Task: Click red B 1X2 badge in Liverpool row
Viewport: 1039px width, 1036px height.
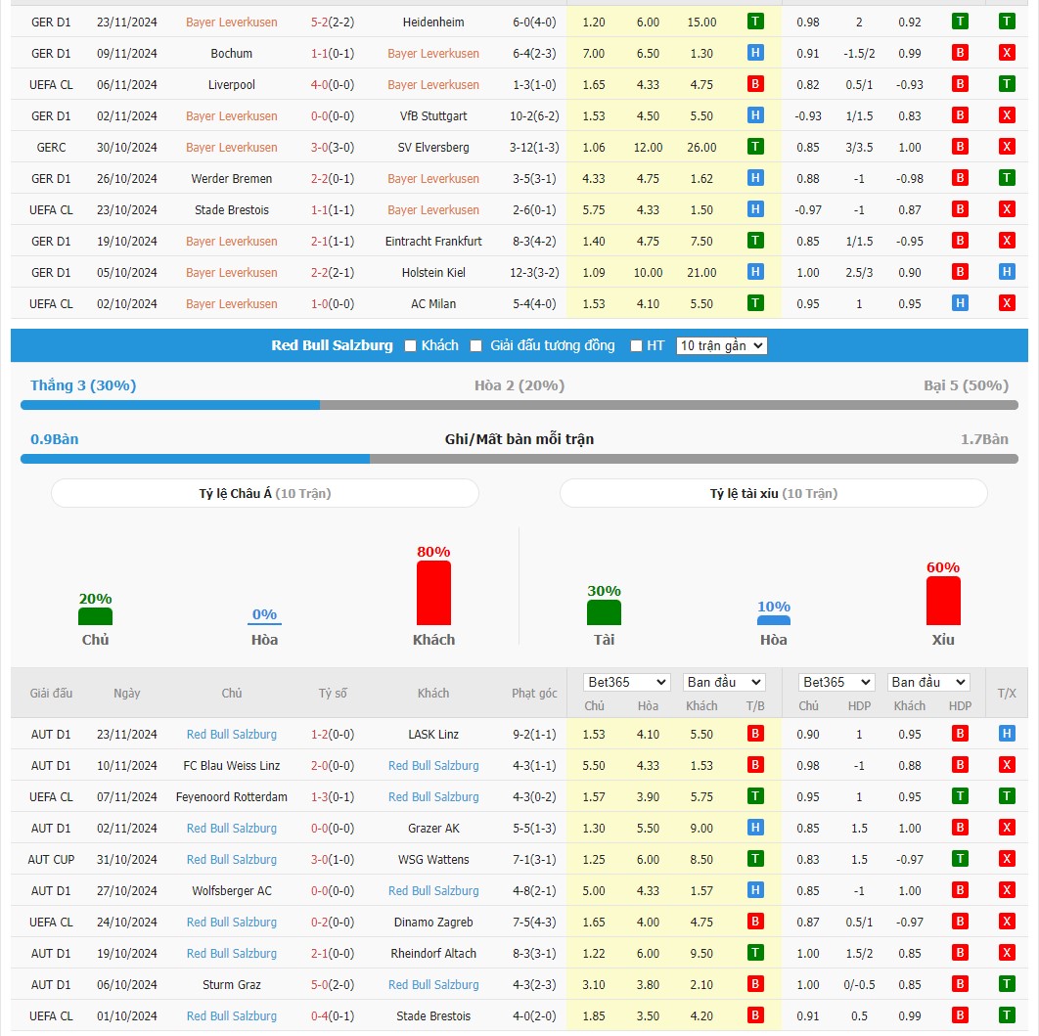Action: (x=754, y=83)
